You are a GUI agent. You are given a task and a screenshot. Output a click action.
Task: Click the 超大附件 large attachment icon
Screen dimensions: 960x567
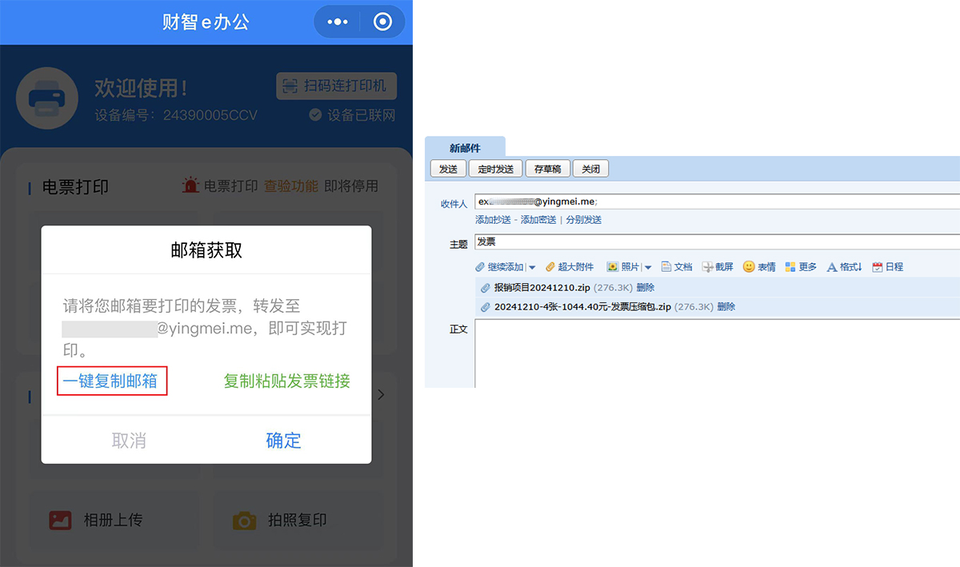coord(550,267)
